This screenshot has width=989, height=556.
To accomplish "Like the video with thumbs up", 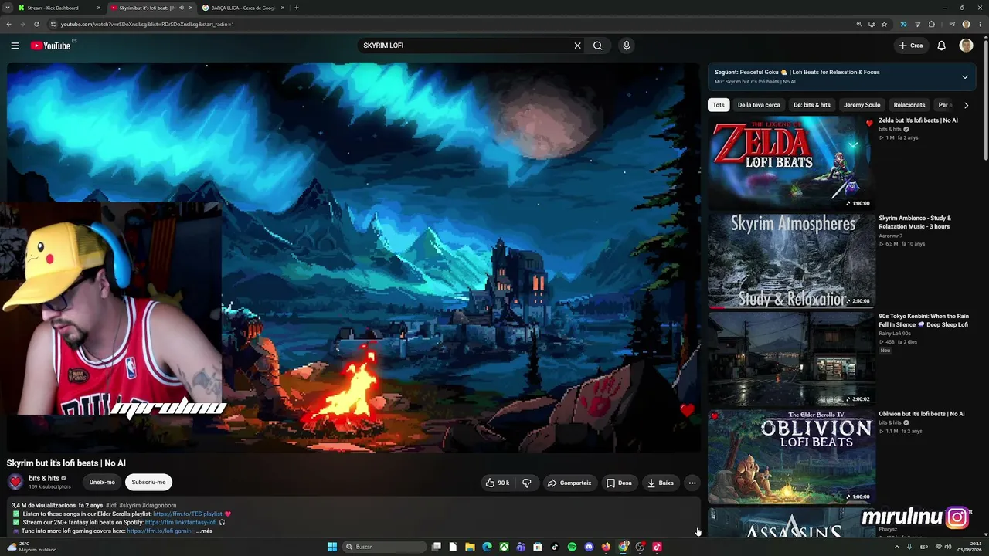I will (498, 483).
